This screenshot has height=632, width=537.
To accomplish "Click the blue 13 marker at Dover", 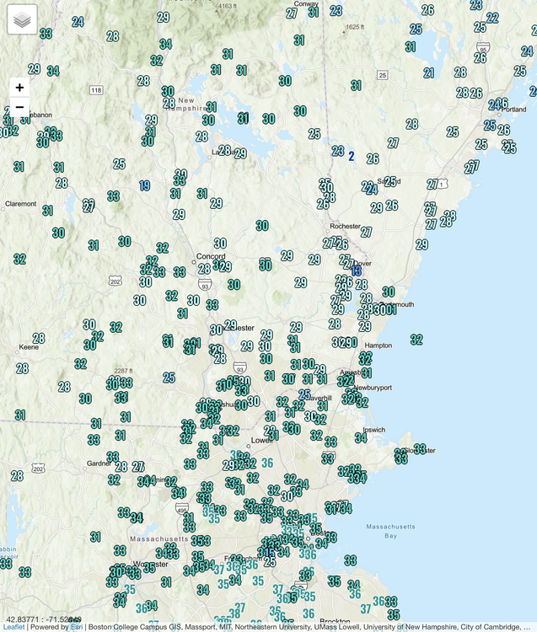I will click(356, 270).
